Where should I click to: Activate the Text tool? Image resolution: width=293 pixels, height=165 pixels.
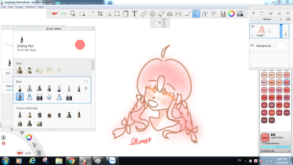[134, 13]
